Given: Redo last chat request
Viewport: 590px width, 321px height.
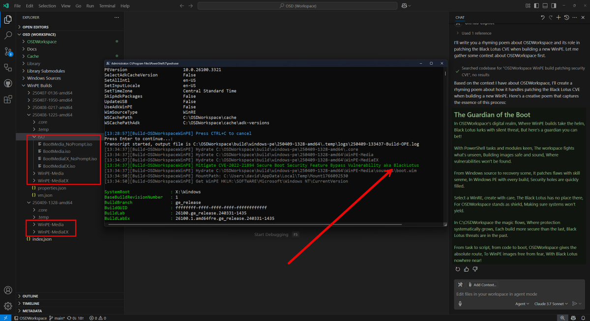Looking at the screenshot, I should click(x=551, y=17).
